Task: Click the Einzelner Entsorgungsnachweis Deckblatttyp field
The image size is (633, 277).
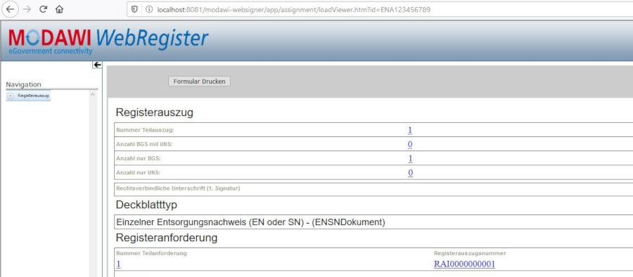Action: coord(374,222)
